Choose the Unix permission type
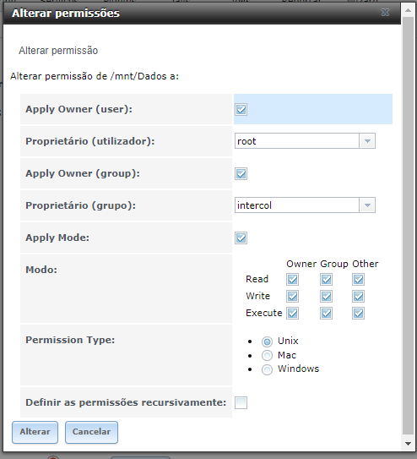 coord(267,342)
